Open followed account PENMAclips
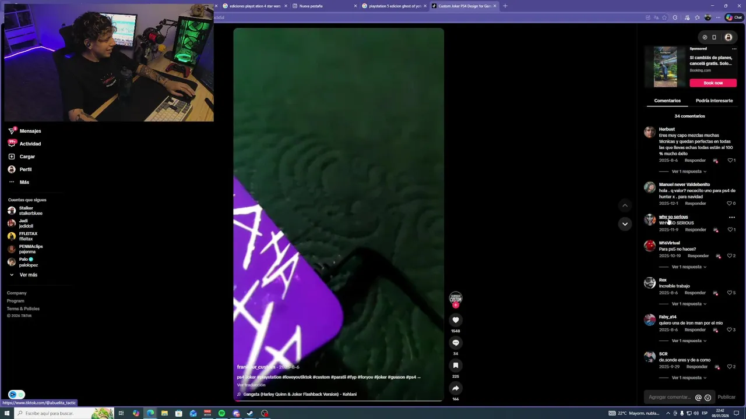This screenshot has height=419, width=746. (x=25, y=249)
